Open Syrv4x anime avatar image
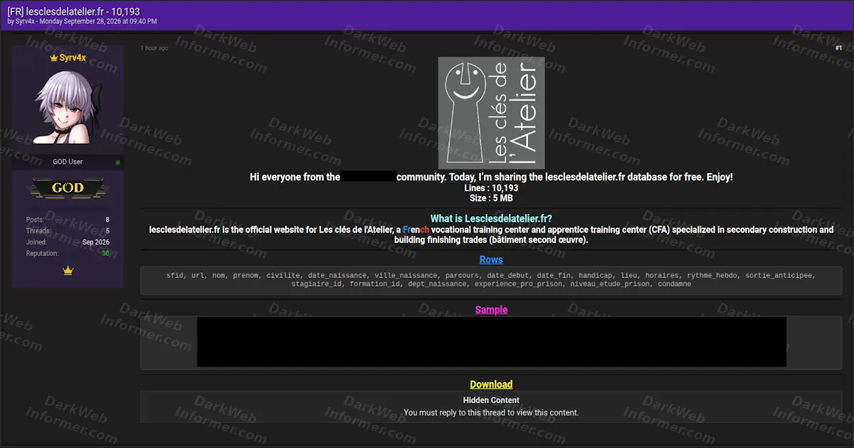854x448 pixels. 68,107
